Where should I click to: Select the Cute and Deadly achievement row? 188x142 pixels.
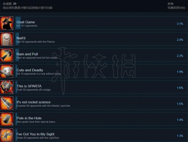[x=101, y=71]
